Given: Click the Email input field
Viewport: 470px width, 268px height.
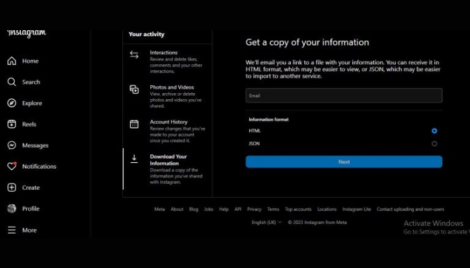Looking at the screenshot, I should coord(344,95).
